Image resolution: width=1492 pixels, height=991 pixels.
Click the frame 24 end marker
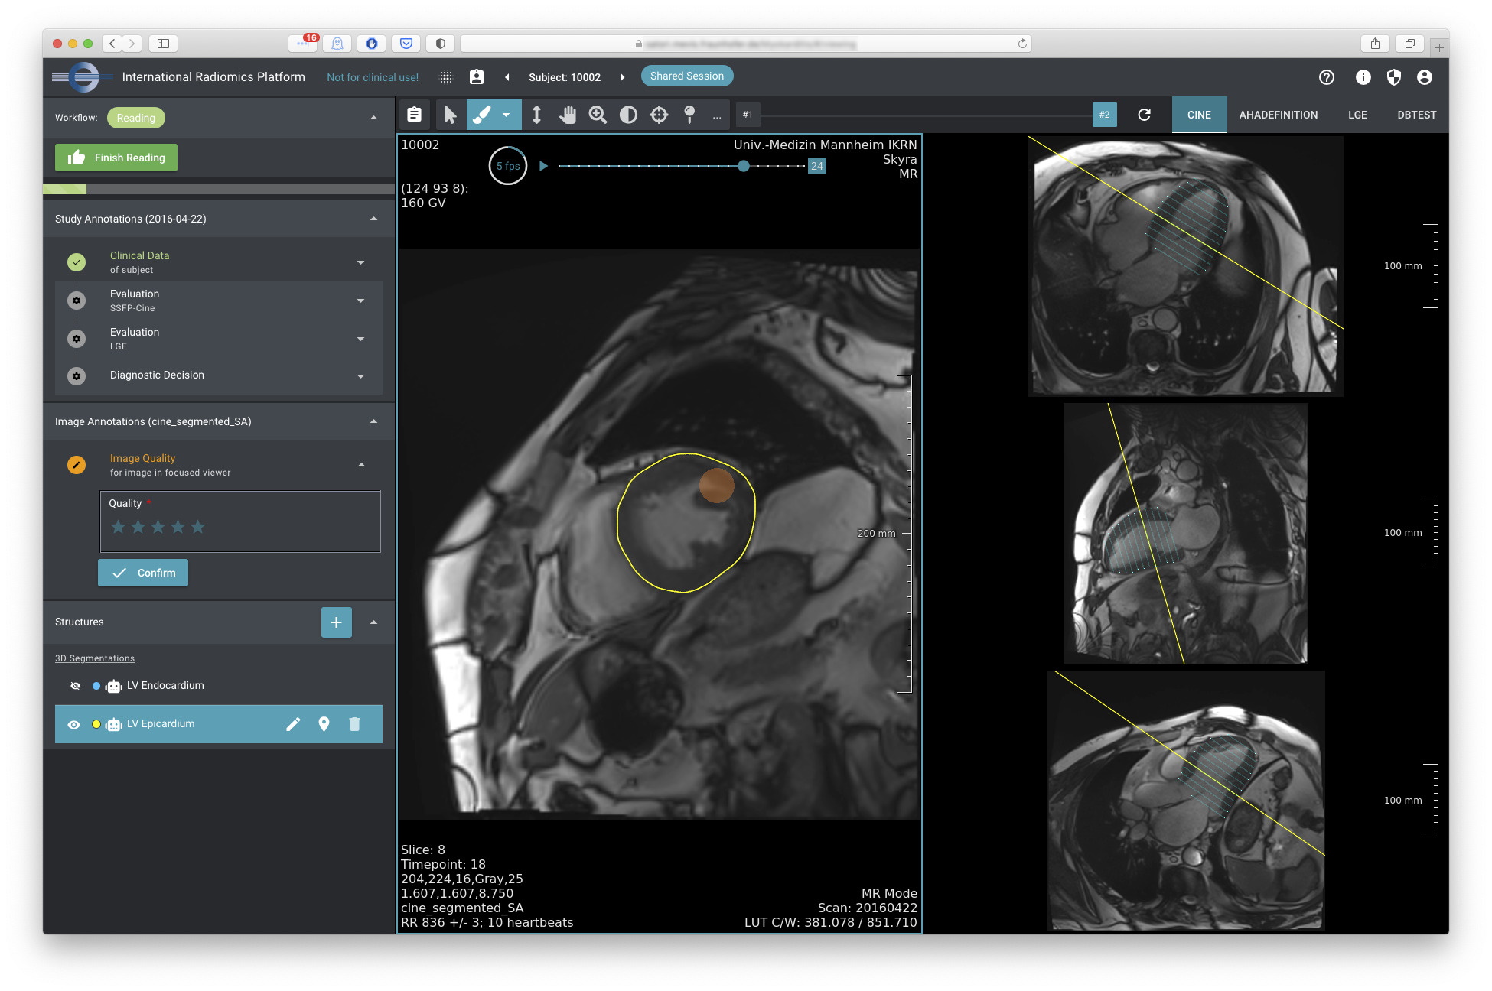tap(817, 166)
